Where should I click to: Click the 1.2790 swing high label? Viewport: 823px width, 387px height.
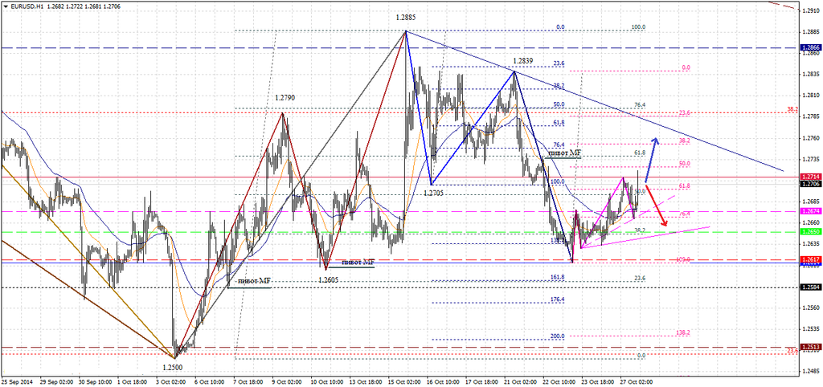(285, 97)
